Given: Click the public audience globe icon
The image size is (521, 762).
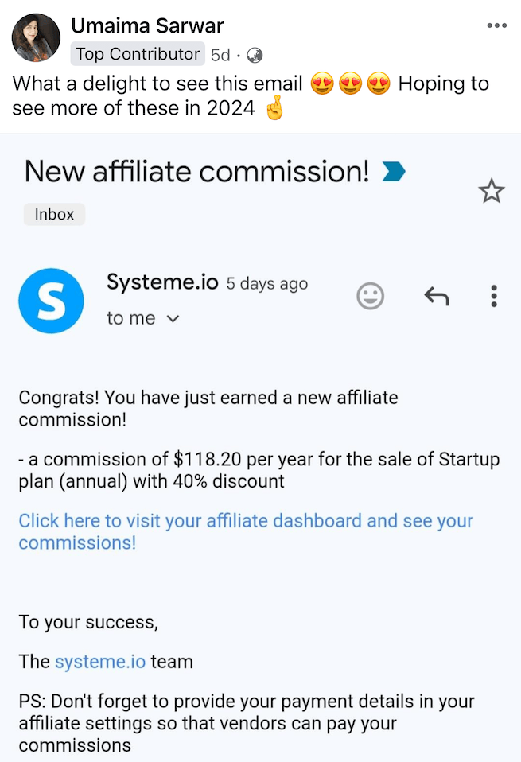Looking at the screenshot, I should point(255,56).
